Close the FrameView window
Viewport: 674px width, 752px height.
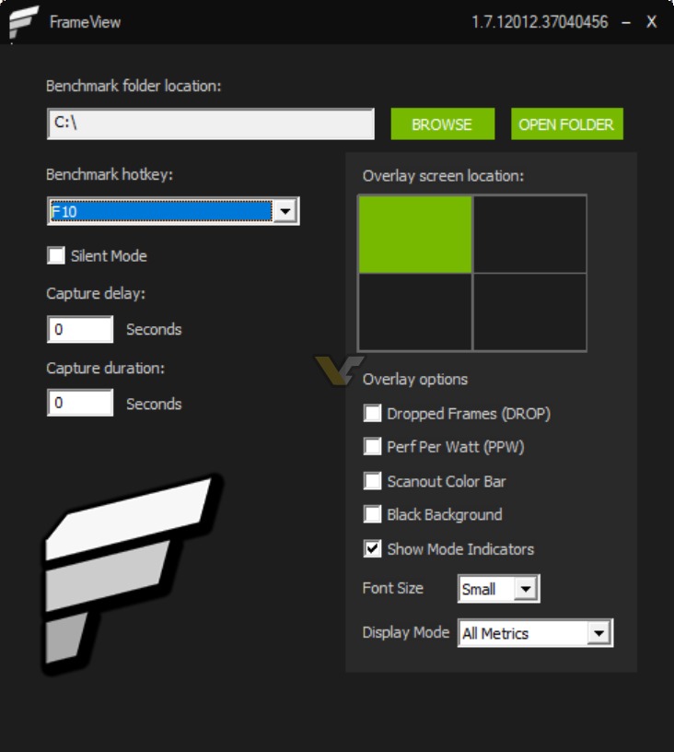[x=651, y=22]
